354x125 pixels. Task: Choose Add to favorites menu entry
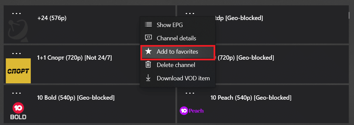tap(178, 52)
